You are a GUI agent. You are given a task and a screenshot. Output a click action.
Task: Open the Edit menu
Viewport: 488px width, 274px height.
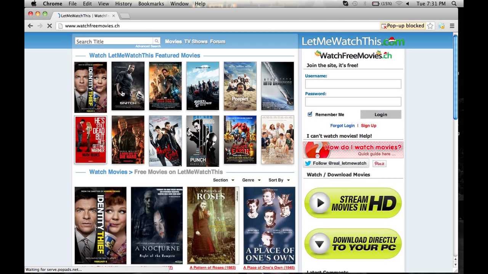point(87,3)
